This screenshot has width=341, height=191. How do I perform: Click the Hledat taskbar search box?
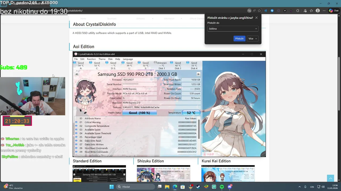(x=135, y=187)
